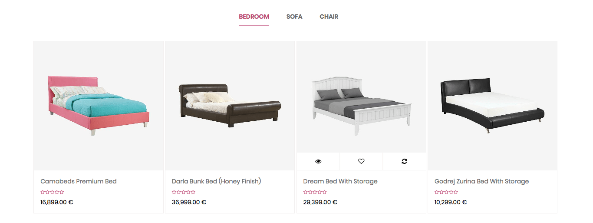593x223 pixels.
Task: Click star rating under Dream Bed With Storage
Action: tap(315, 192)
